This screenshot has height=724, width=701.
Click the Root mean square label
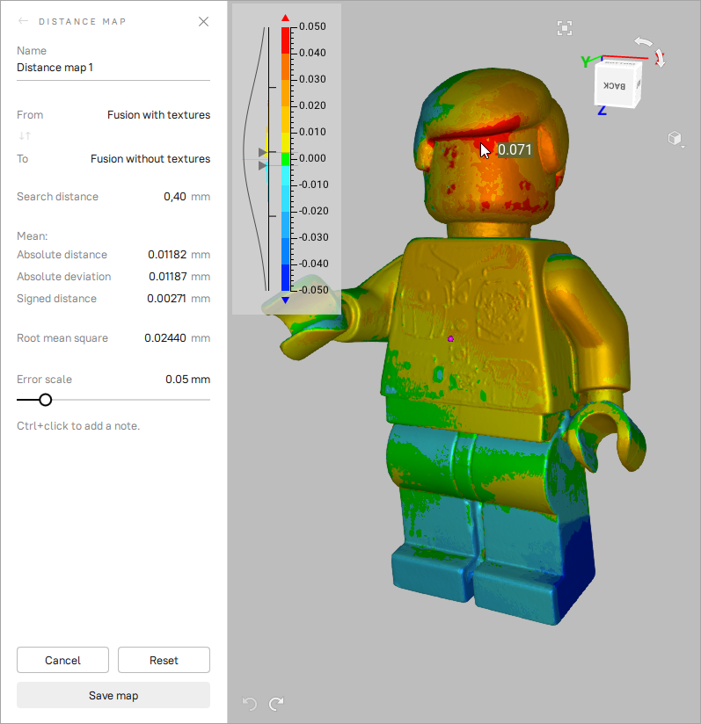[62, 338]
